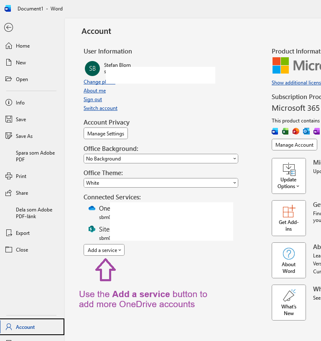The height and width of the screenshot is (341, 321).
Task: Click the Print printer icon
Action: click(9, 176)
